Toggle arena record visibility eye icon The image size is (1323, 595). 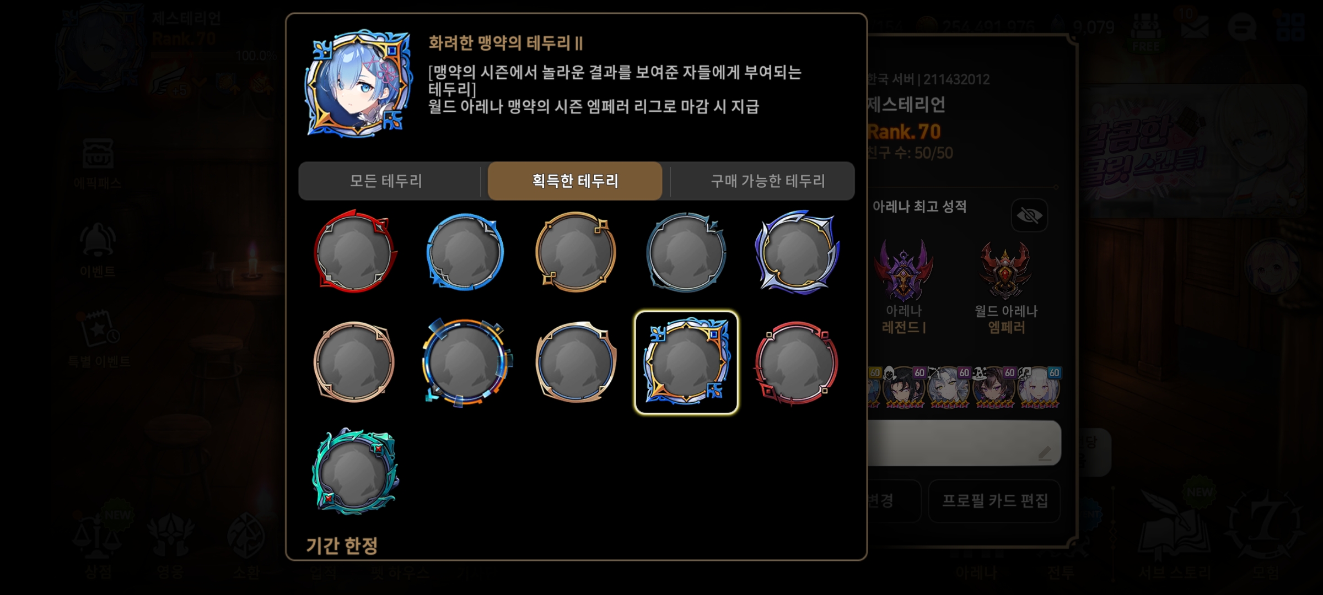coord(1029,215)
